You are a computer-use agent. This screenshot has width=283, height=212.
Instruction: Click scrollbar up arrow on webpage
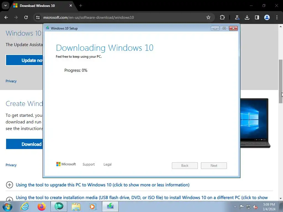pos(281,26)
